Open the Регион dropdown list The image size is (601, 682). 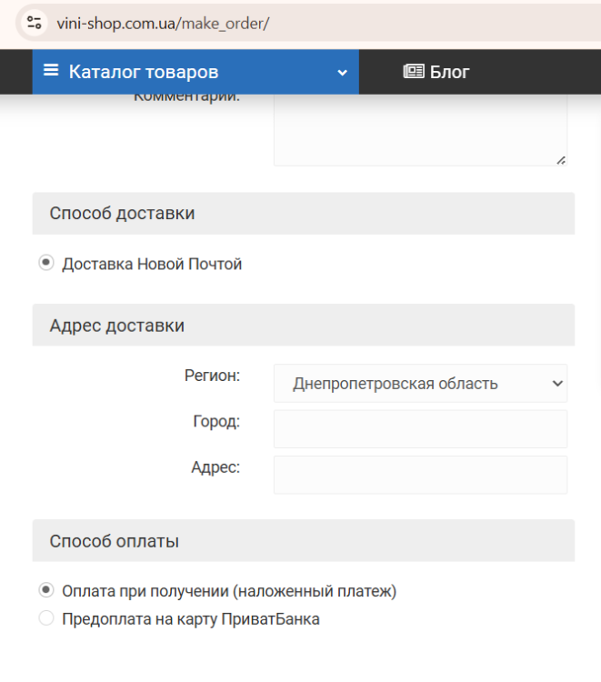pyautogui.click(x=420, y=383)
